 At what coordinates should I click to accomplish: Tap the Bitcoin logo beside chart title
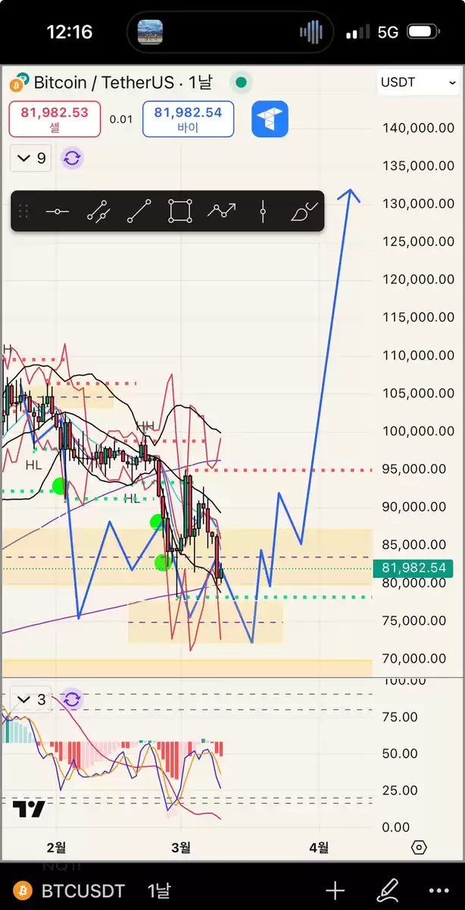[x=20, y=82]
